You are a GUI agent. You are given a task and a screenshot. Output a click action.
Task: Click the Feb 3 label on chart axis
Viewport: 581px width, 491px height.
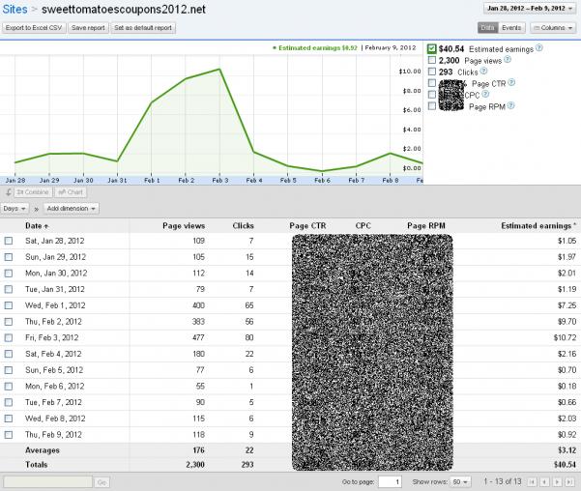(220, 181)
